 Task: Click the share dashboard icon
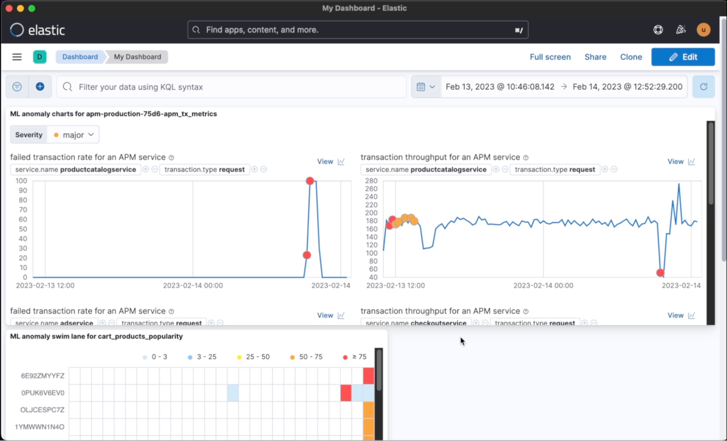[596, 57]
